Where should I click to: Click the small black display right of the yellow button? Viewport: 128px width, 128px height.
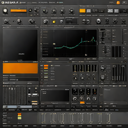pos(72,21)
